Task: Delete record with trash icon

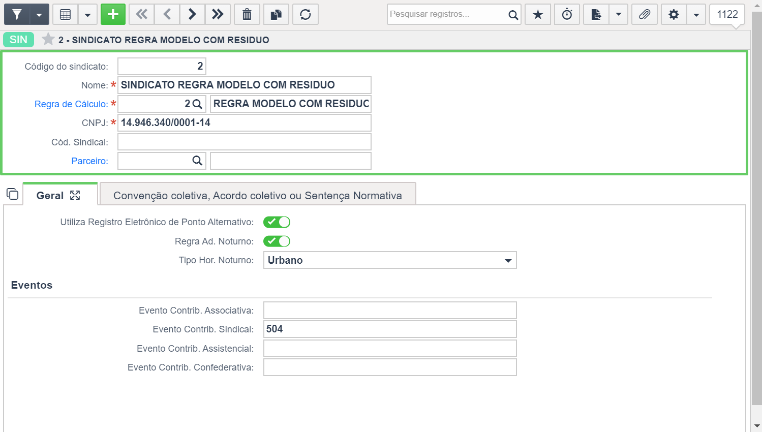Action: coord(247,14)
